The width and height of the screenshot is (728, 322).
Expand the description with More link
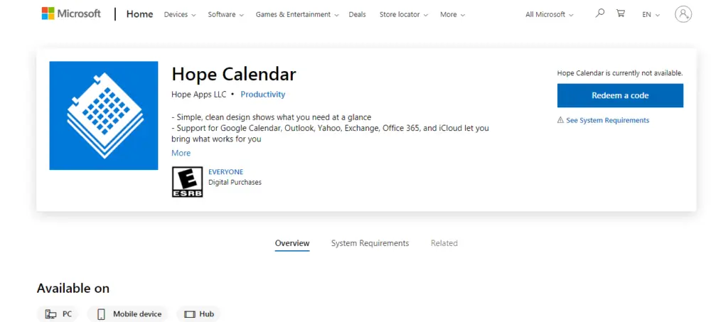click(x=181, y=153)
